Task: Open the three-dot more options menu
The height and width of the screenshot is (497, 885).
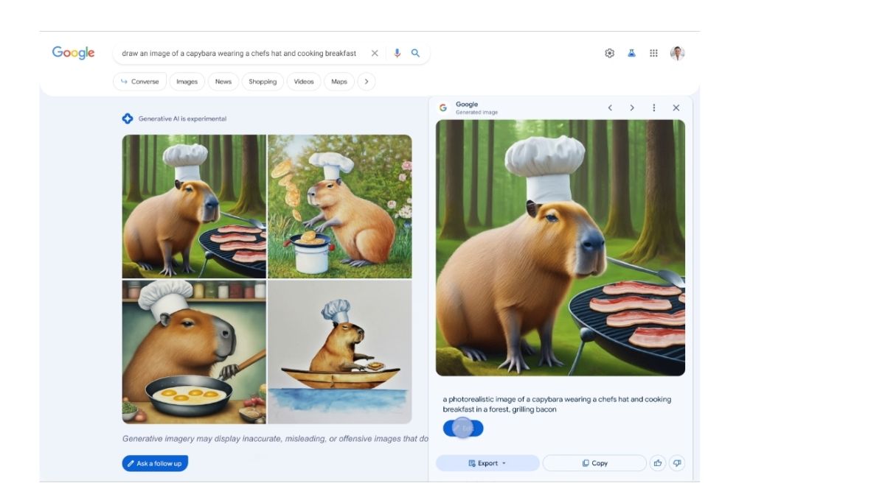Action: (653, 107)
